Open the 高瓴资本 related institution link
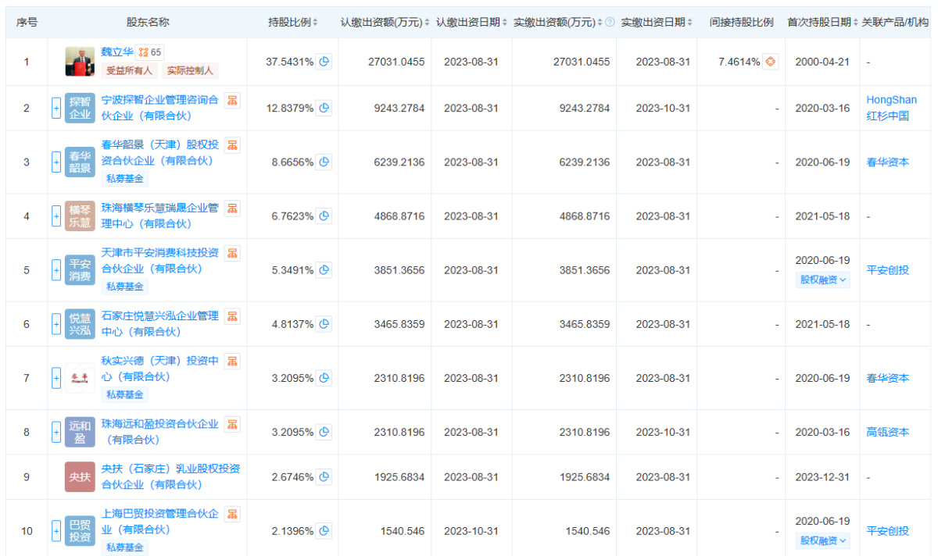 pyautogui.click(x=887, y=432)
